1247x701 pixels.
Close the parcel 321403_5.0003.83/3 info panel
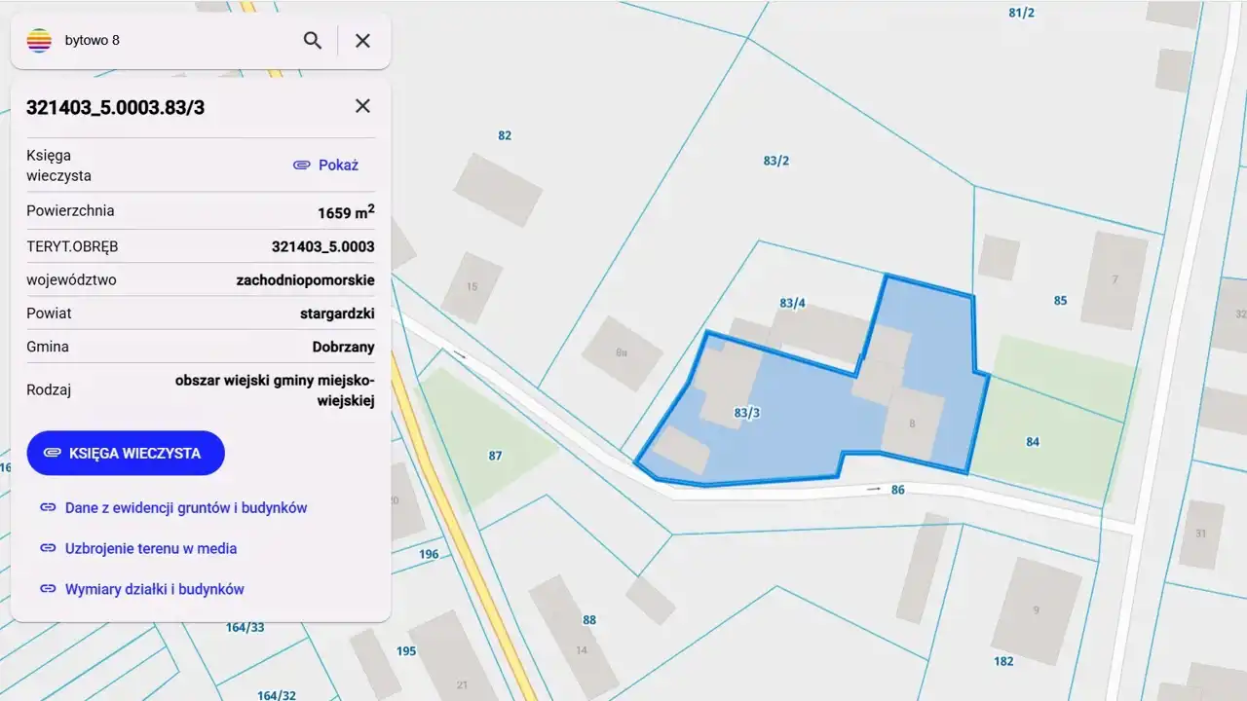tap(362, 106)
